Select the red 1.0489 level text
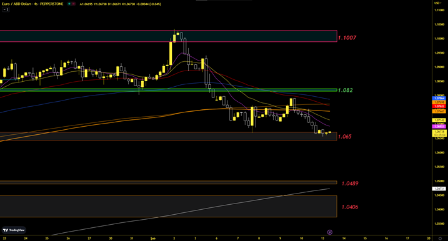 350,184
